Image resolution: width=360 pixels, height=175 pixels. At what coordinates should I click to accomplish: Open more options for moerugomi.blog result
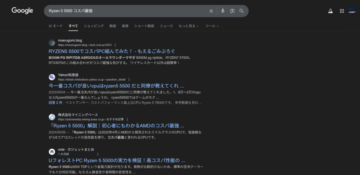point(115,45)
